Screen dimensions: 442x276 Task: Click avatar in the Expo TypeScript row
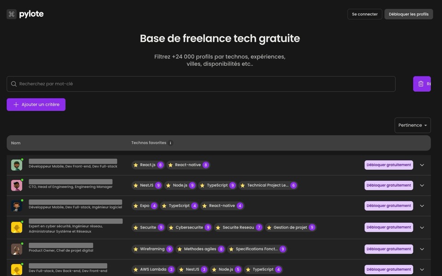17,206
